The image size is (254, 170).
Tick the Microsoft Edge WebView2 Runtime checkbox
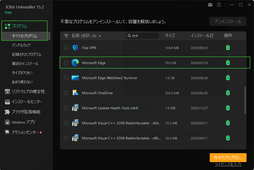tap(66, 78)
